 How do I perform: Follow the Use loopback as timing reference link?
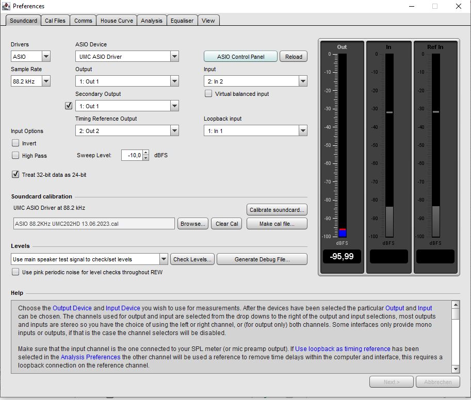coord(343,349)
